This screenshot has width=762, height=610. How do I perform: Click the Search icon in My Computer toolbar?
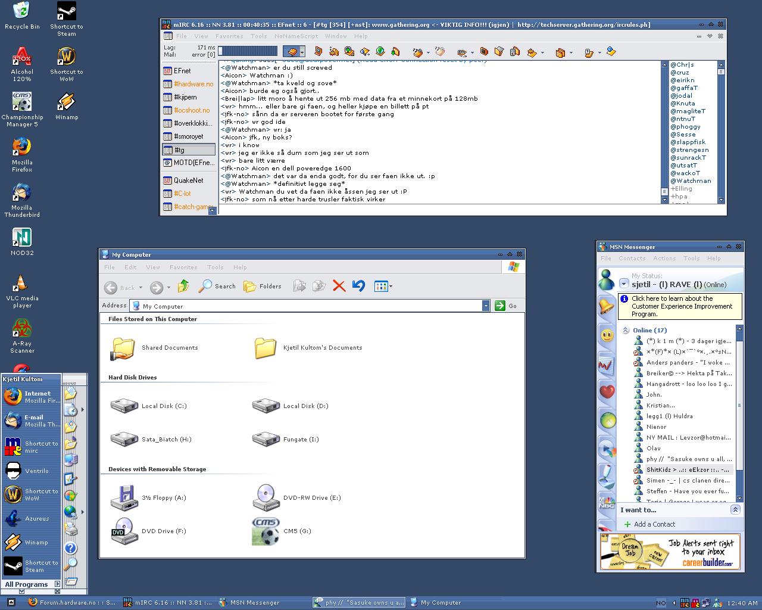(217, 287)
